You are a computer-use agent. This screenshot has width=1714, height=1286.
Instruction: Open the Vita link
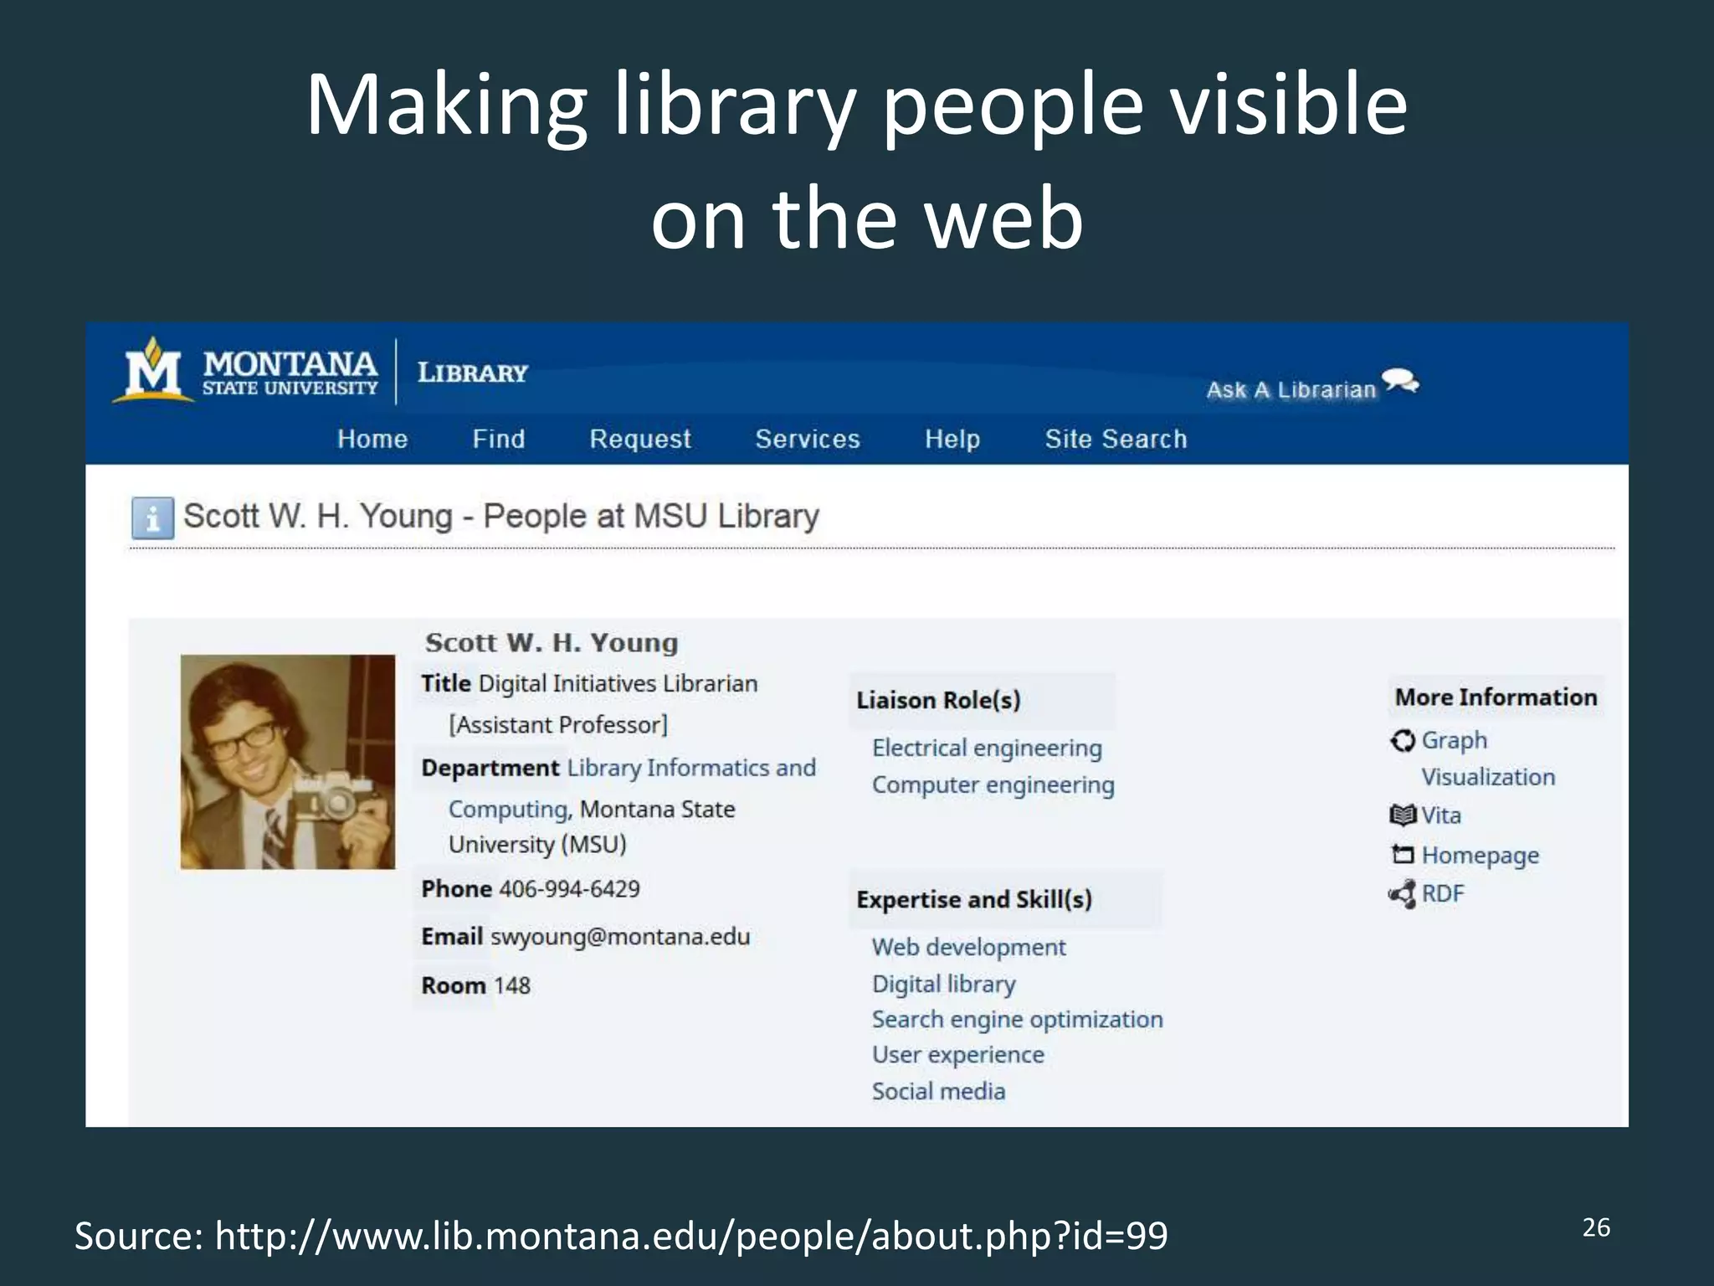[x=1440, y=815]
